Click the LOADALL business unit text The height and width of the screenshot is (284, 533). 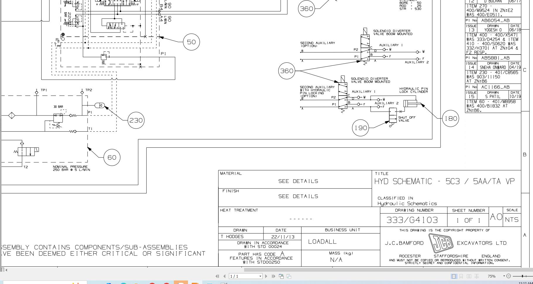[x=322, y=242]
